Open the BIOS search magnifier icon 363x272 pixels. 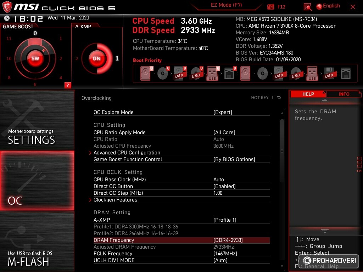(307, 7)
